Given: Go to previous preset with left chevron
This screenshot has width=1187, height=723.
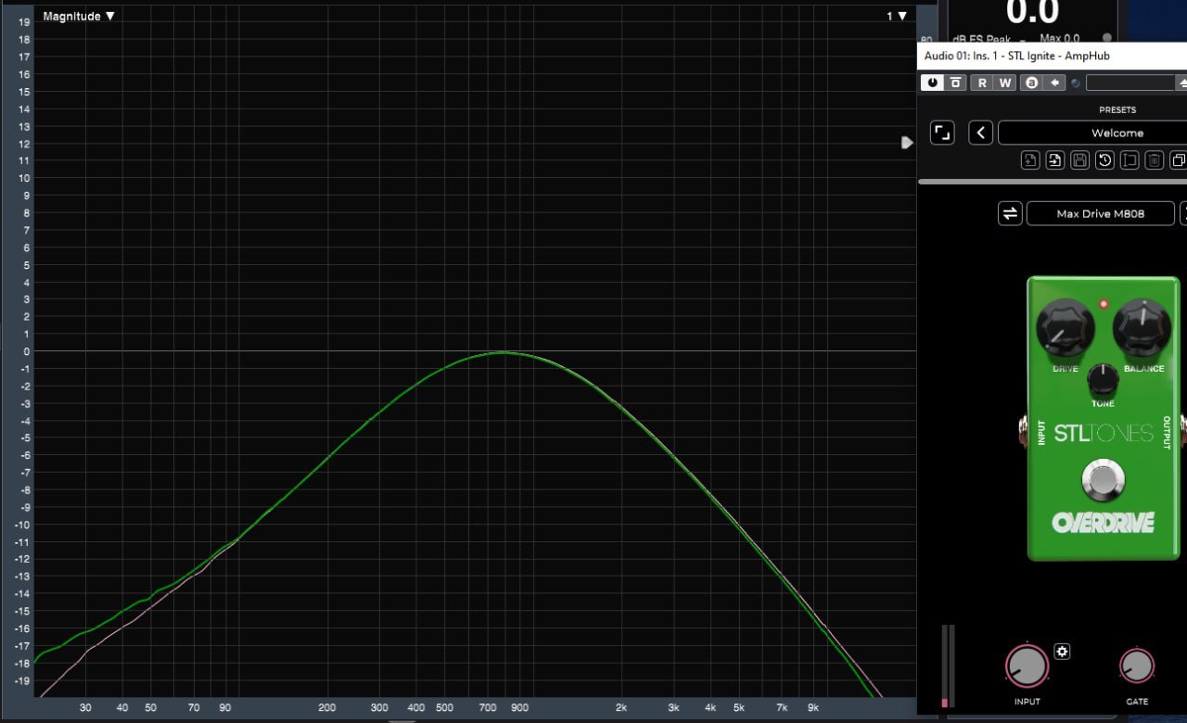Looking at the screenshot, I should click(x=981, y=133).
